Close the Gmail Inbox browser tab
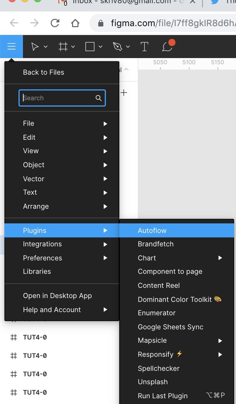236x404 pixels. click(192, 2)
